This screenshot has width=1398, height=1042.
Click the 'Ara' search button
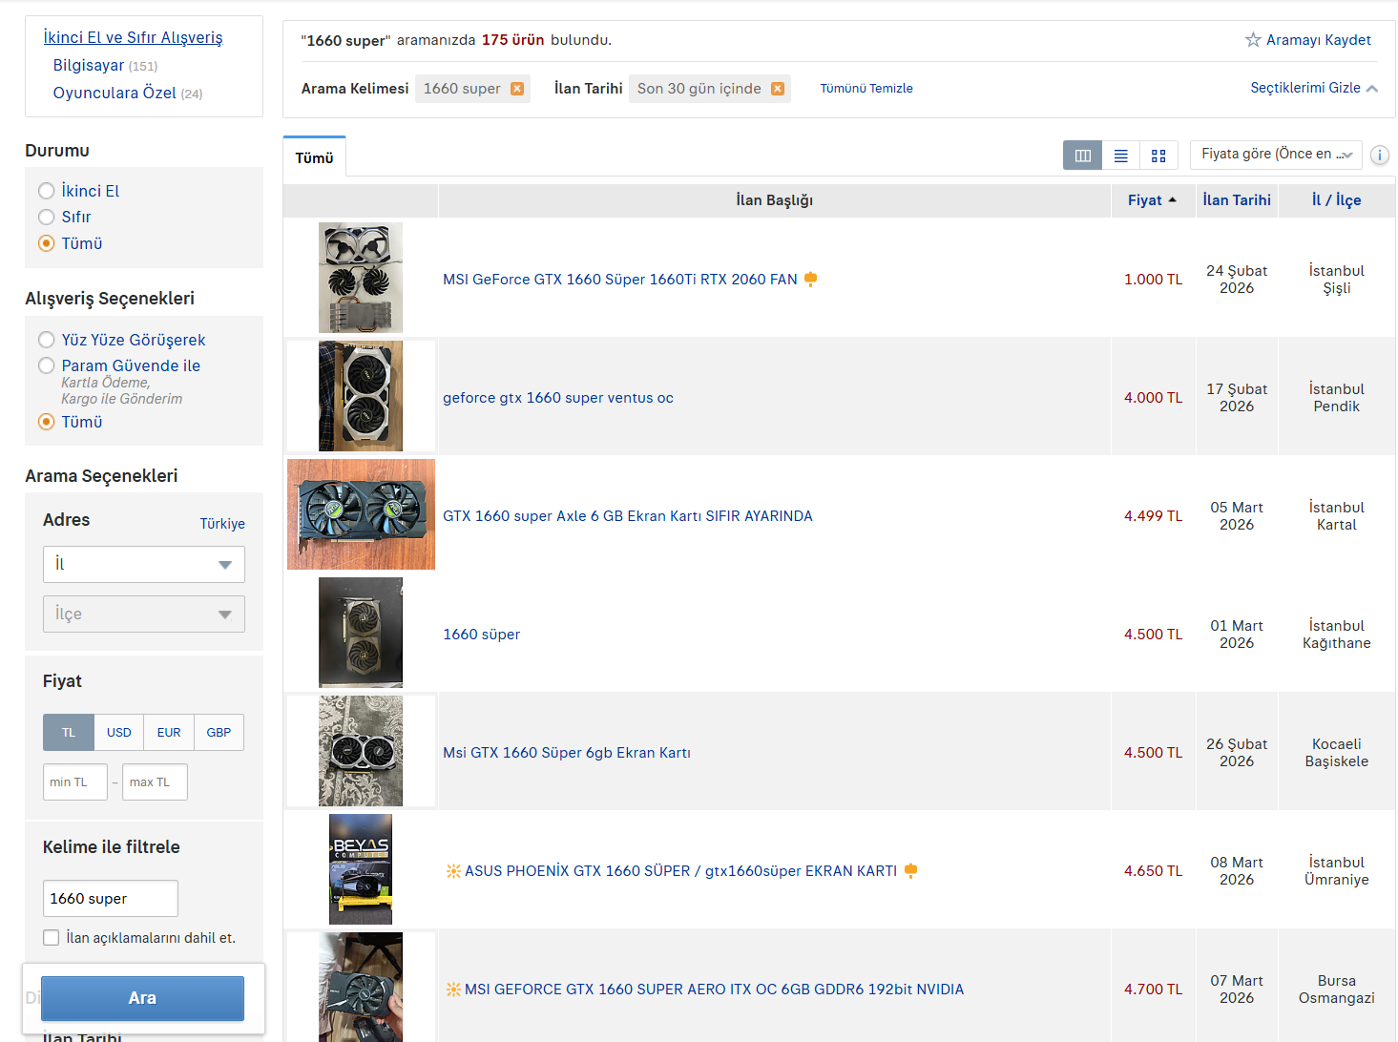click(x=142, y=998)
